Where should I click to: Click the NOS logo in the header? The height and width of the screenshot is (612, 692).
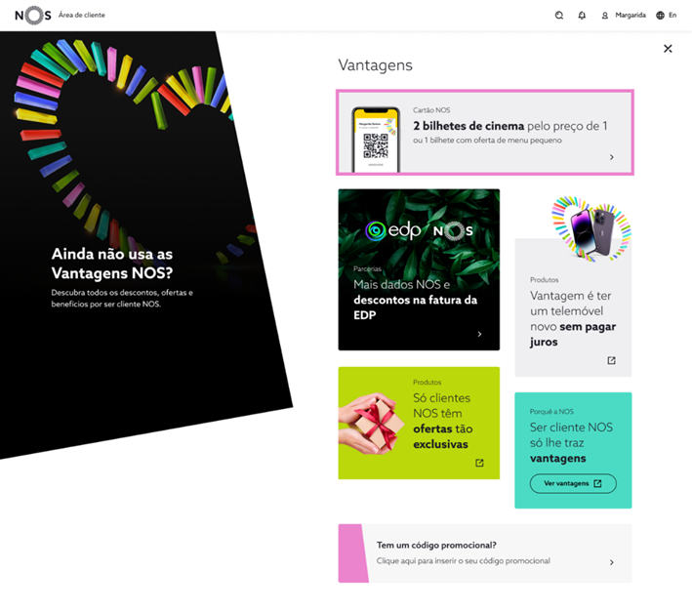(x=33, y=16)
